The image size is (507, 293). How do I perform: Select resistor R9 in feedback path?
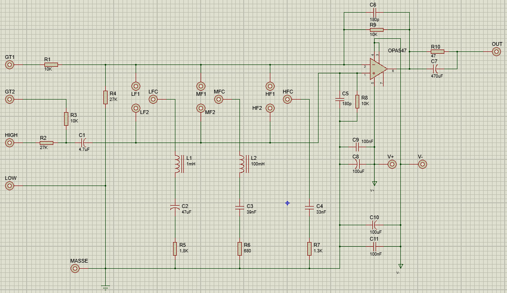(x=377, y=30)
